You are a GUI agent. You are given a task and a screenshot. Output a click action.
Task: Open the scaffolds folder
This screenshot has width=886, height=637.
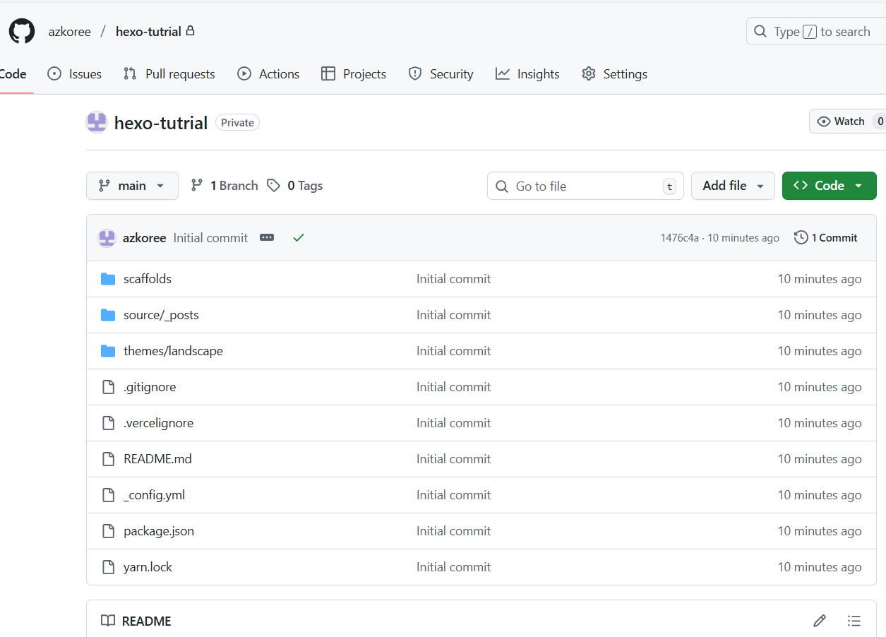click(x=147, y=279)
